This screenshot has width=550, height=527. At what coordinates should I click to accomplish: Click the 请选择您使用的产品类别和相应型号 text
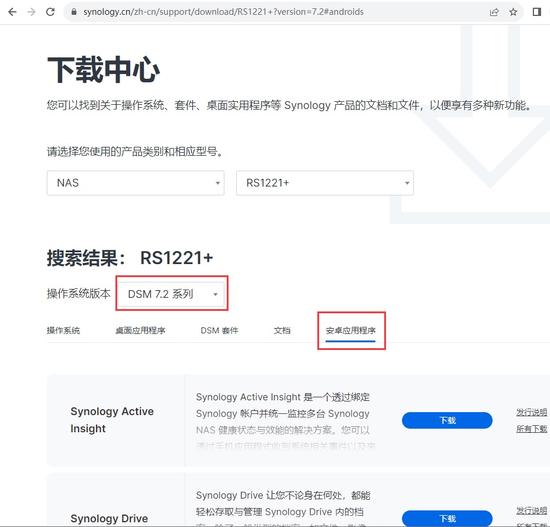point(135,152)
